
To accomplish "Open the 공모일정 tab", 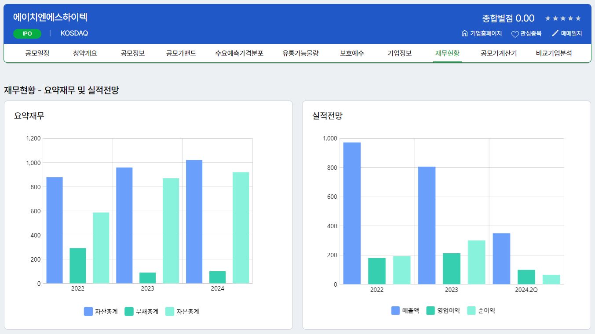I will 37,54.
